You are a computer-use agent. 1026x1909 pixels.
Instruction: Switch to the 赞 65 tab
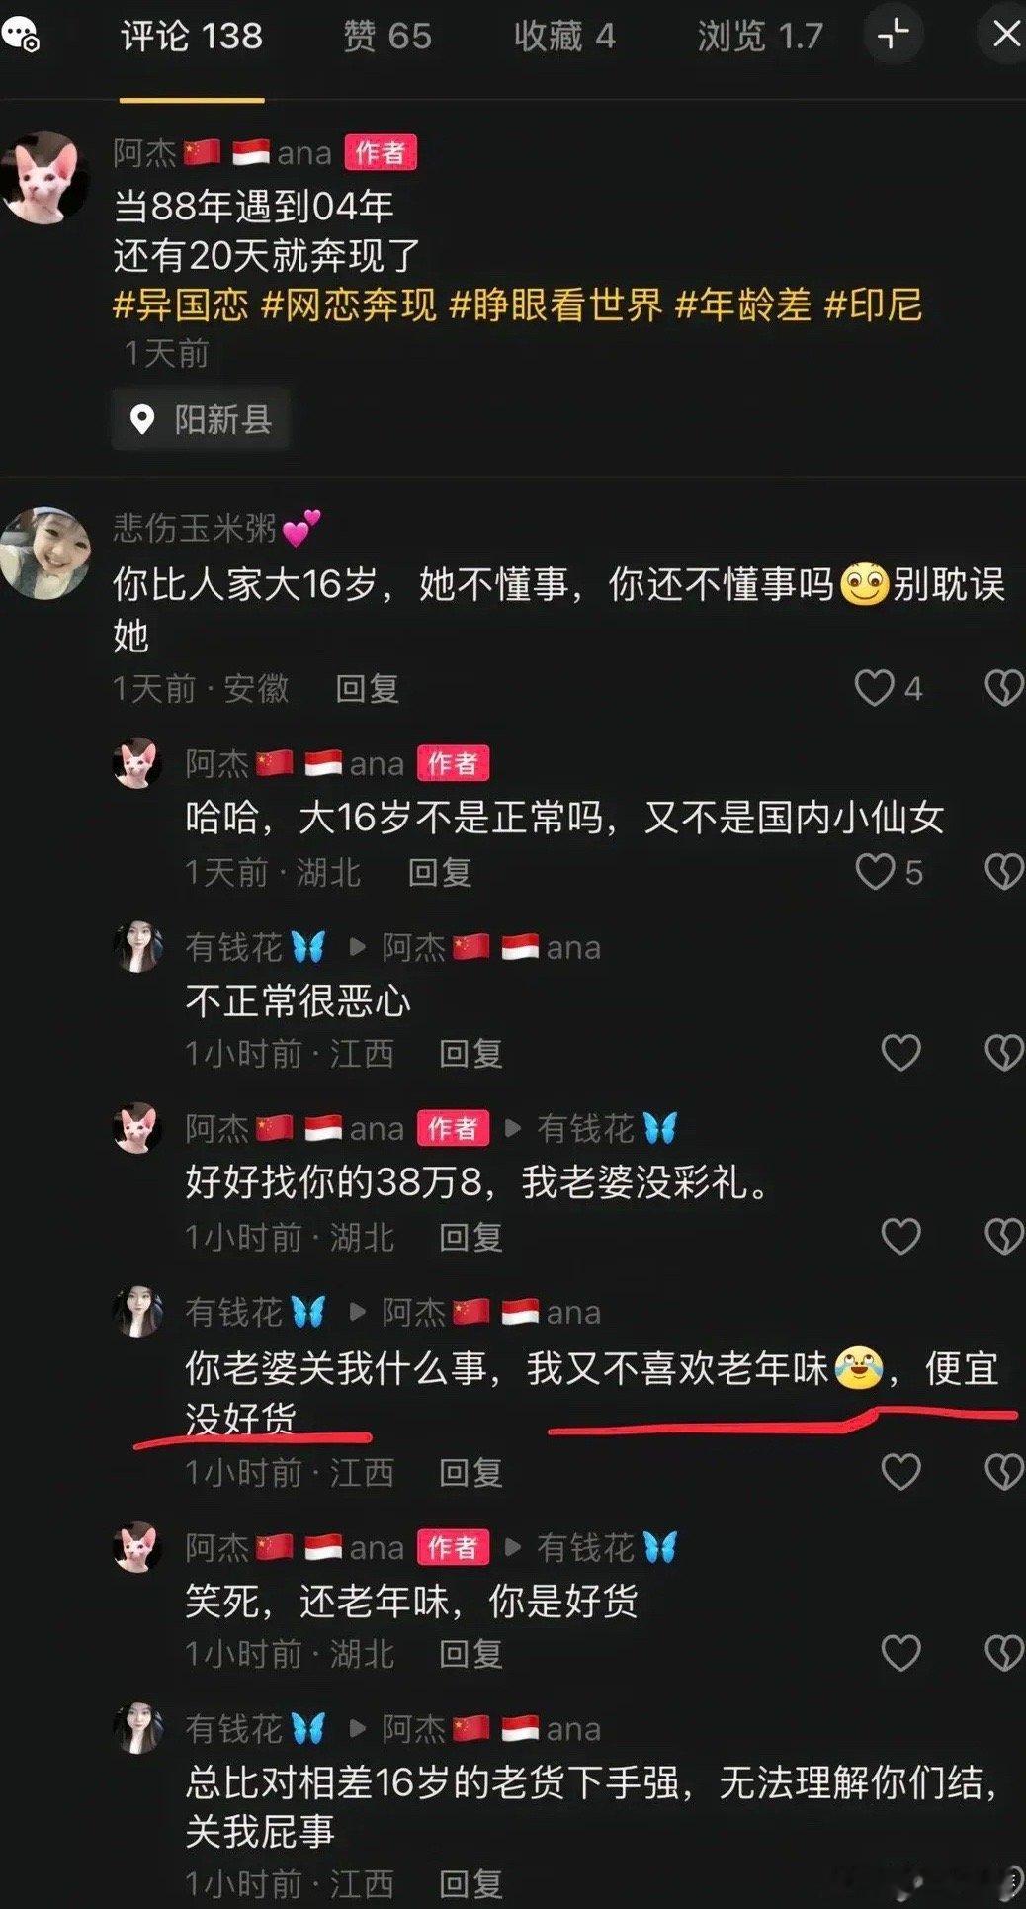point(387,37)
